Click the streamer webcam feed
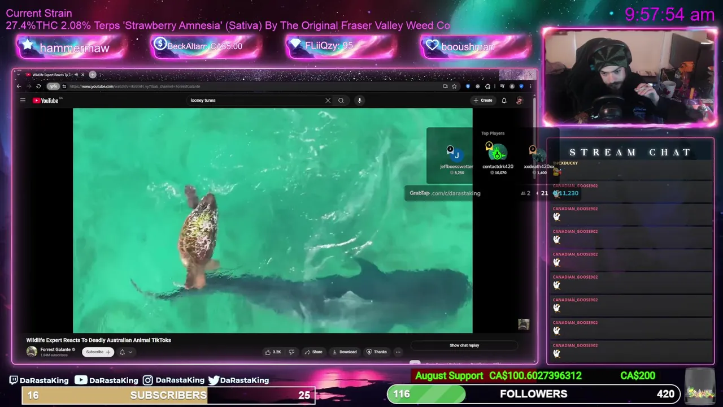Image resolution: width=723 pixels, height=407 pixels. (x=630, y=76)
